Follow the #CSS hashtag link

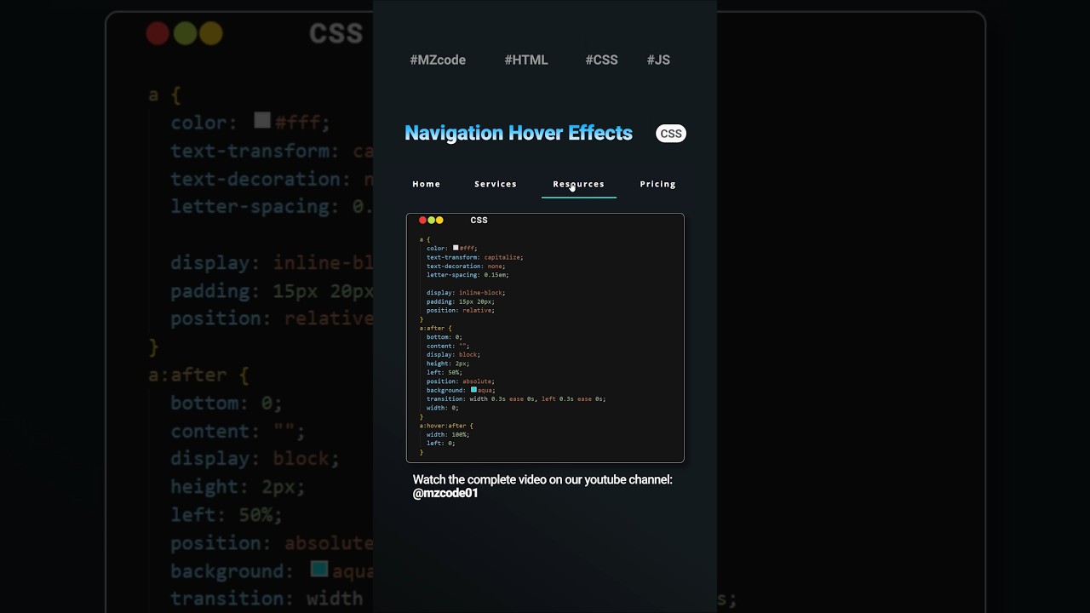pos(601,60)
